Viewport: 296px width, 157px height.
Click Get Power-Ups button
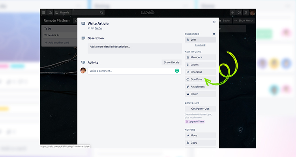(200, 109)
